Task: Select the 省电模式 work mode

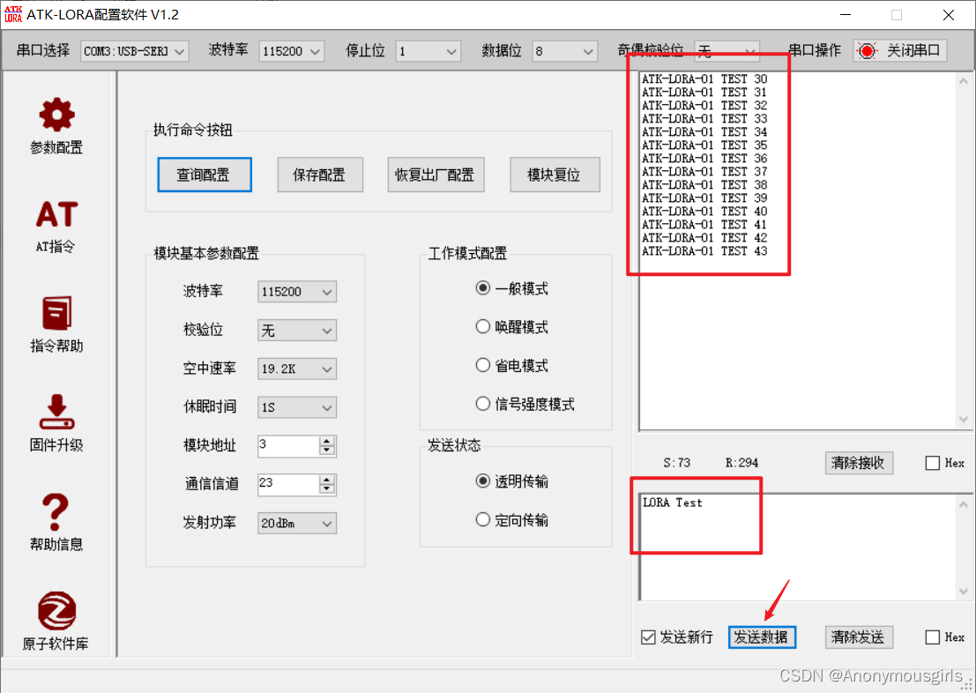Action: click(483, 364)
